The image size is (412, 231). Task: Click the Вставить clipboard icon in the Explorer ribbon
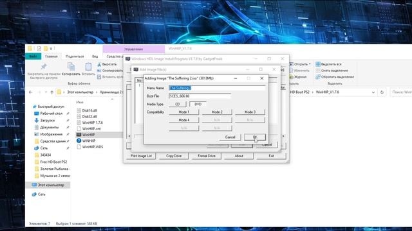[x=88, y=67]
